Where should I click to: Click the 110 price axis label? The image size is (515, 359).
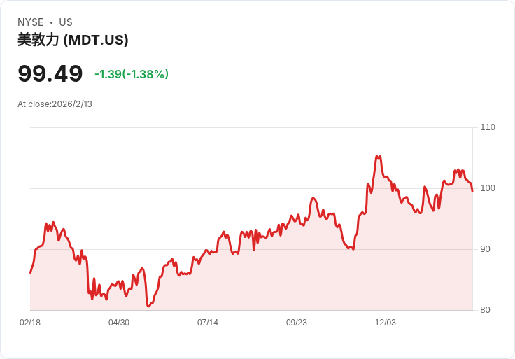pyautogui.click(x=488, y=127)
